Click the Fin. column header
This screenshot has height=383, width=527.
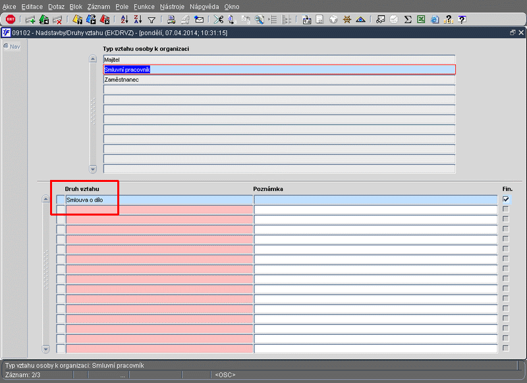507,189
